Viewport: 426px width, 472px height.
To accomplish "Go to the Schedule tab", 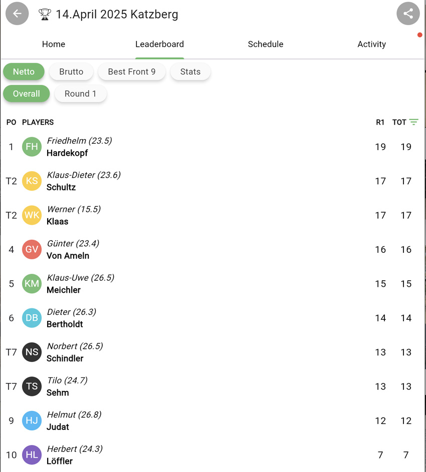I will 266,44.
